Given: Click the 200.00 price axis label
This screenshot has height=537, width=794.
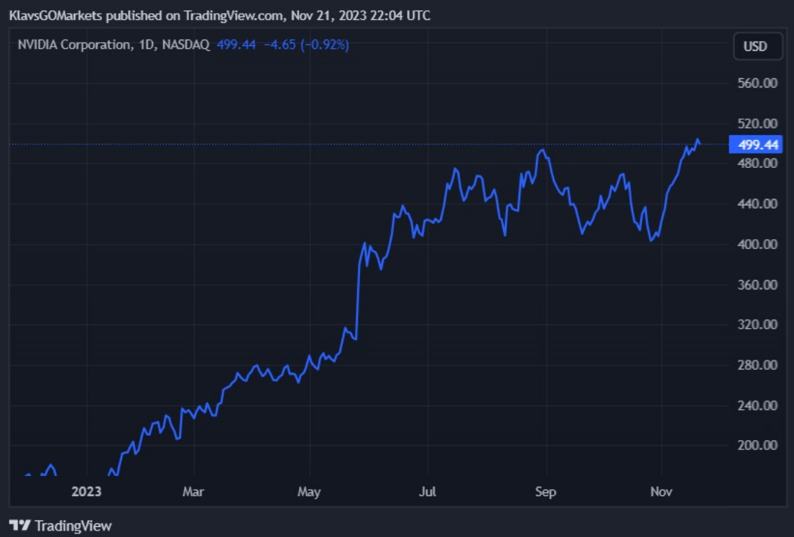Looking at the screenshot, I should [757, 445].
